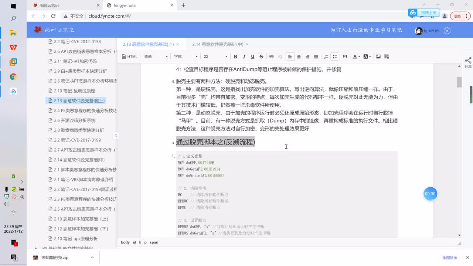Click the user avatar fy_1091f6

click(x=419, y=31)
